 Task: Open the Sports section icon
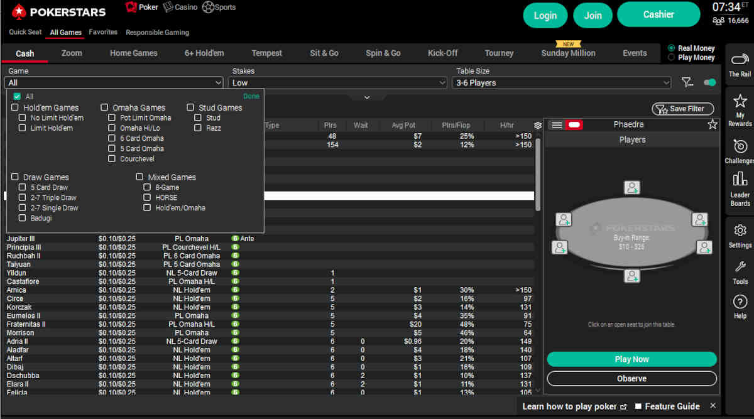[208, 7]
